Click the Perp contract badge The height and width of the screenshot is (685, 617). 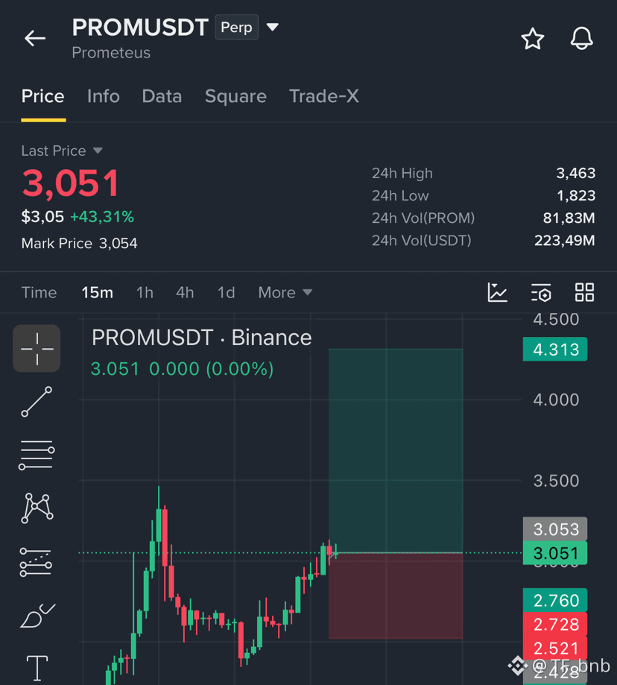(236, 27)
